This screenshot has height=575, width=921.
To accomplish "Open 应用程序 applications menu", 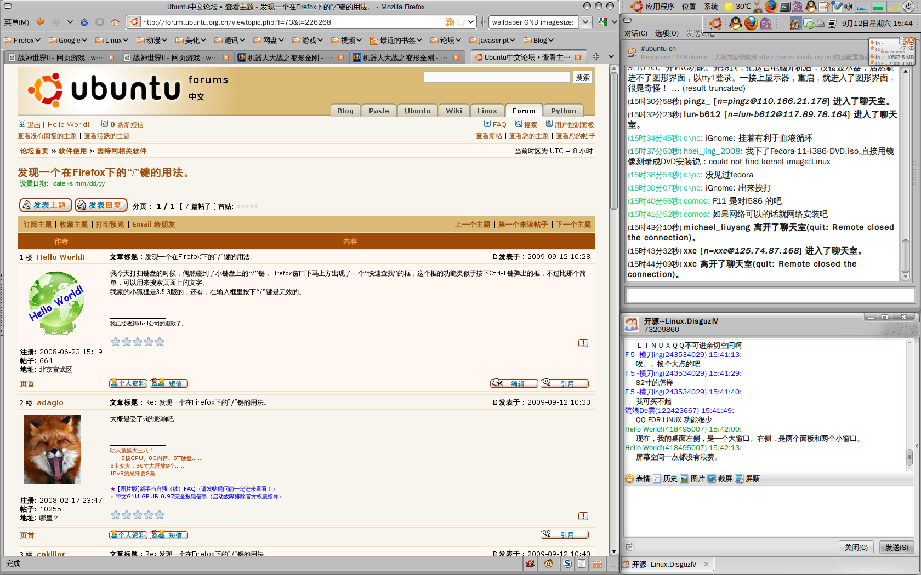I will pos(660,7).
